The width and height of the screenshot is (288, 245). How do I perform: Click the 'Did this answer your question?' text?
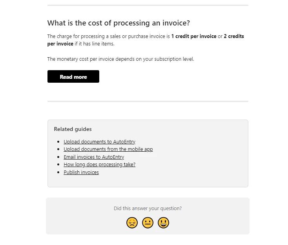click(148, 208)
